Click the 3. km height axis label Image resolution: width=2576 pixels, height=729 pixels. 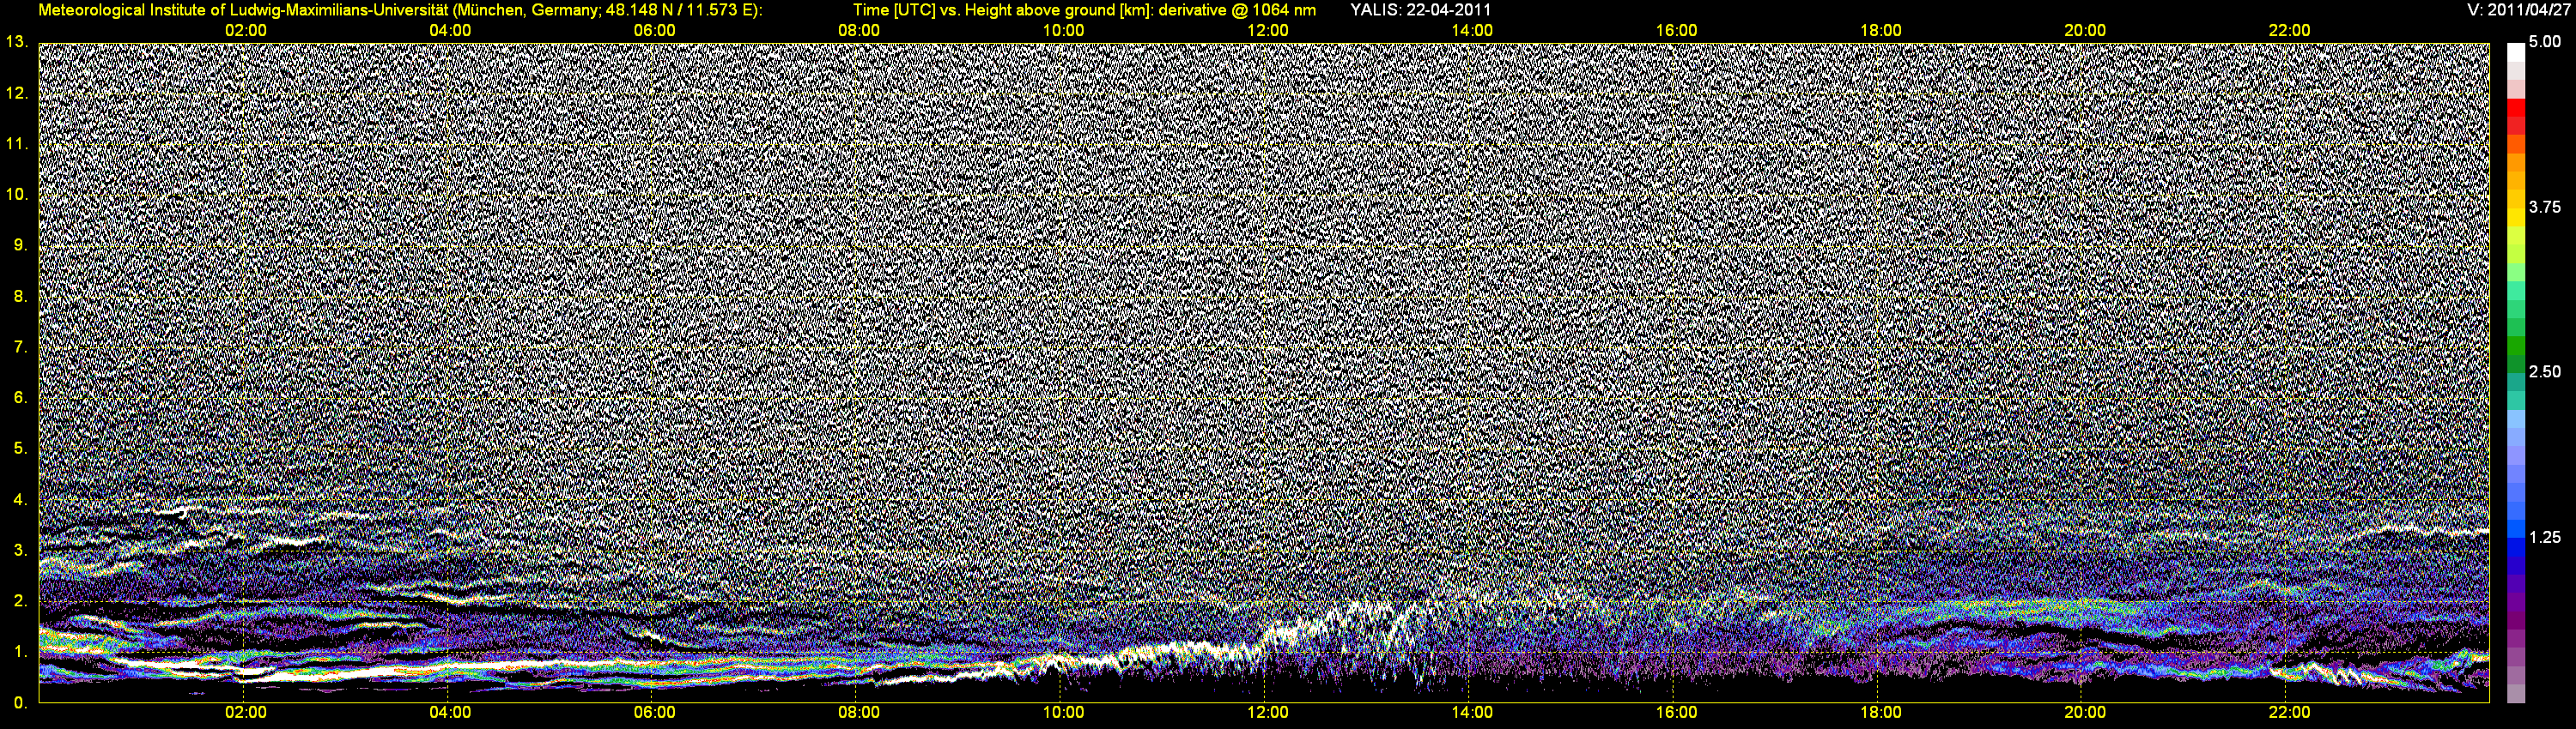(21, 551)
